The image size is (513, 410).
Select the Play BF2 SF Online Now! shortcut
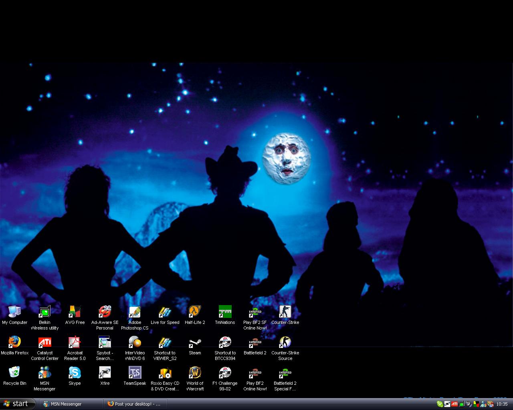(x=255, y=318)
